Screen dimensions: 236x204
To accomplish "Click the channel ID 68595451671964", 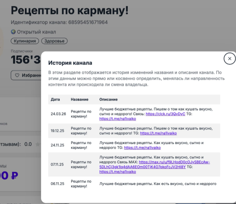I will [88, 23].
